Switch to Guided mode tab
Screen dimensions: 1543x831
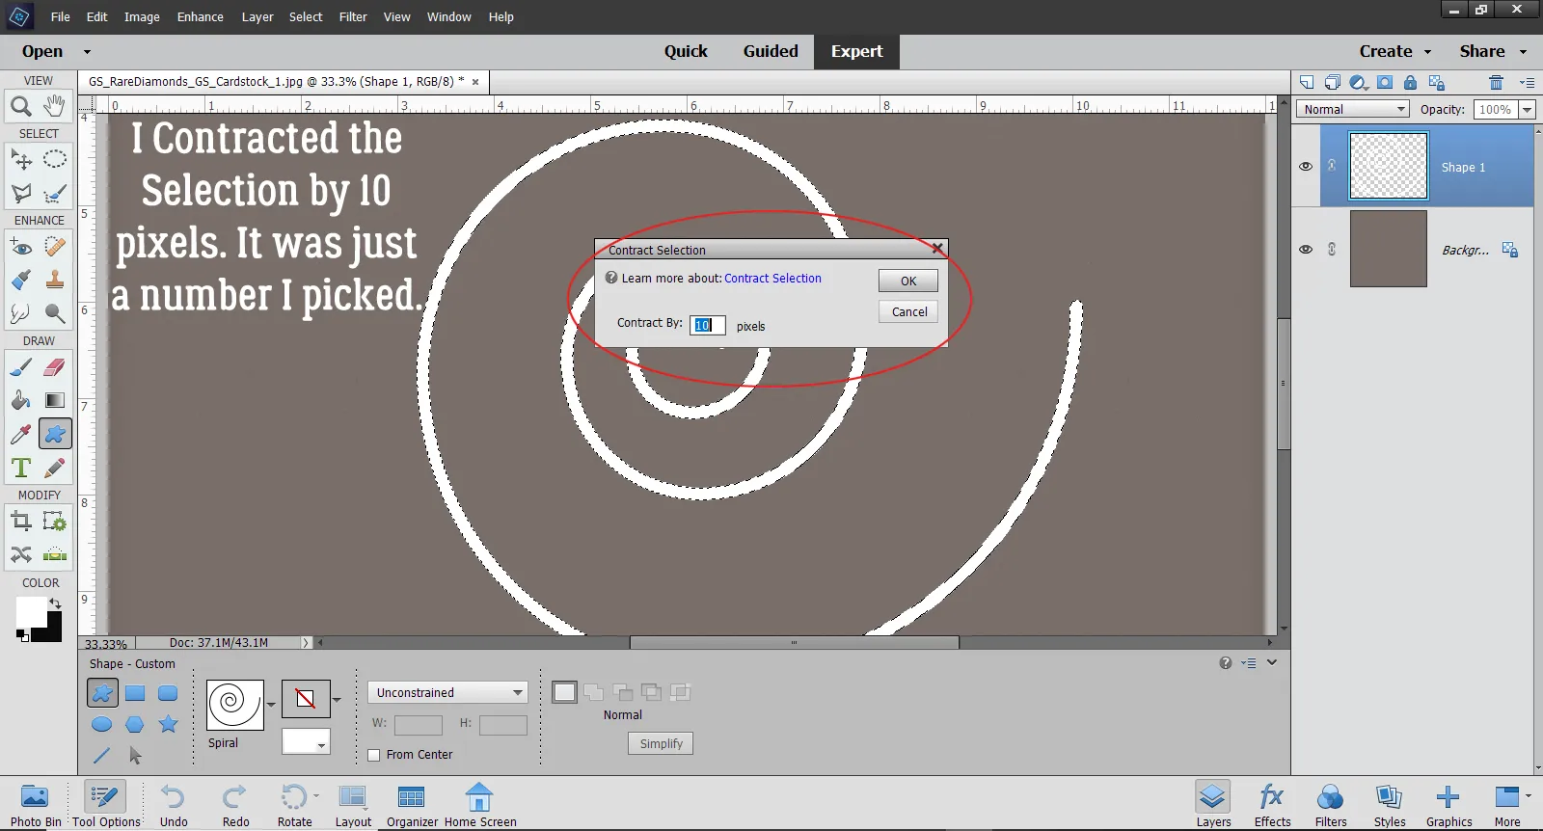[770, 51]
